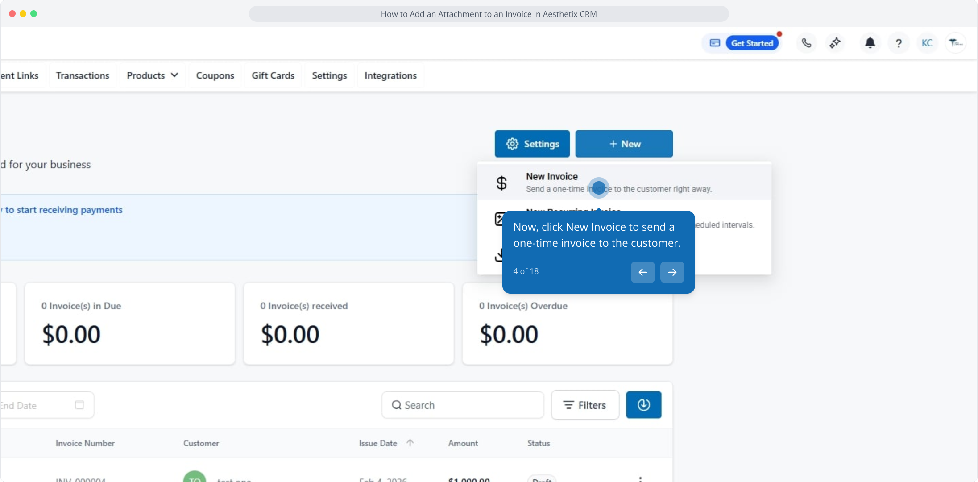Advance to next tutorial step arrow
Image resolution: width=978 pixels, height=482 pixels.
click(x=672, y=272)
